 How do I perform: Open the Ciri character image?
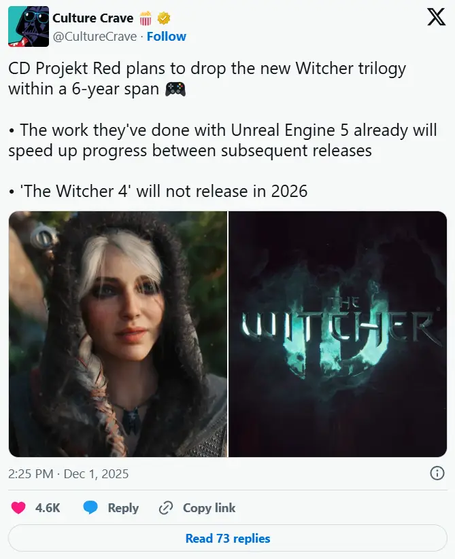pos(118,334)
